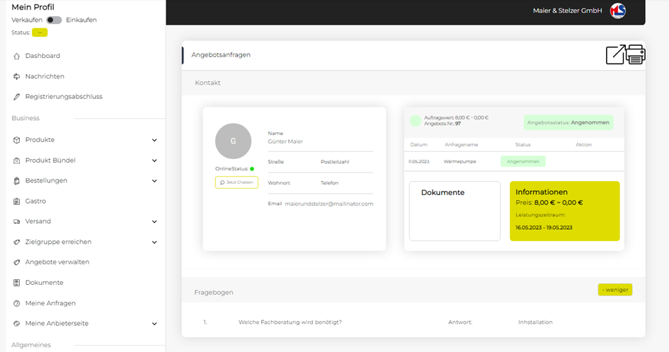Expand the Produkte submenu chevron
The width and height of the screenshot is (669, 352).
[x=154, y=140]
